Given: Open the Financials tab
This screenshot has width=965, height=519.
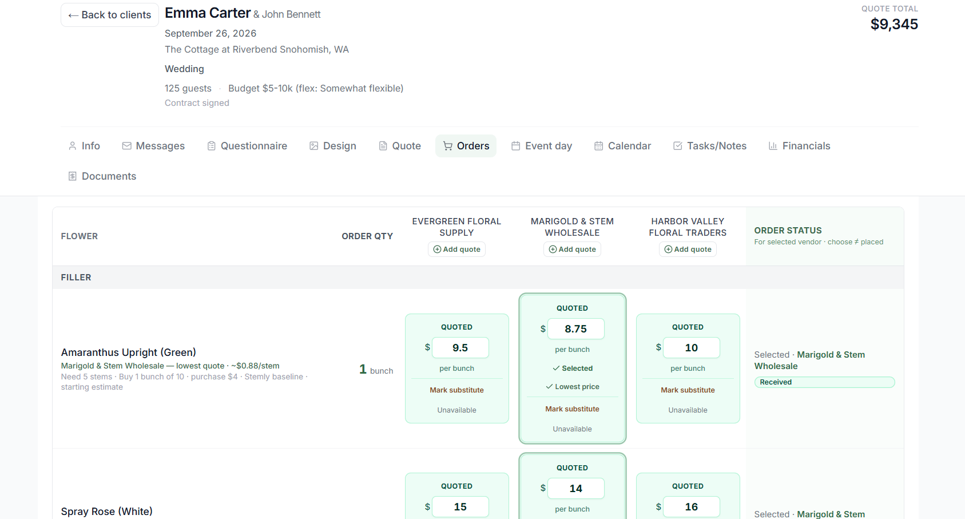Looking at the screenshot, I should (x=800, y=146).
